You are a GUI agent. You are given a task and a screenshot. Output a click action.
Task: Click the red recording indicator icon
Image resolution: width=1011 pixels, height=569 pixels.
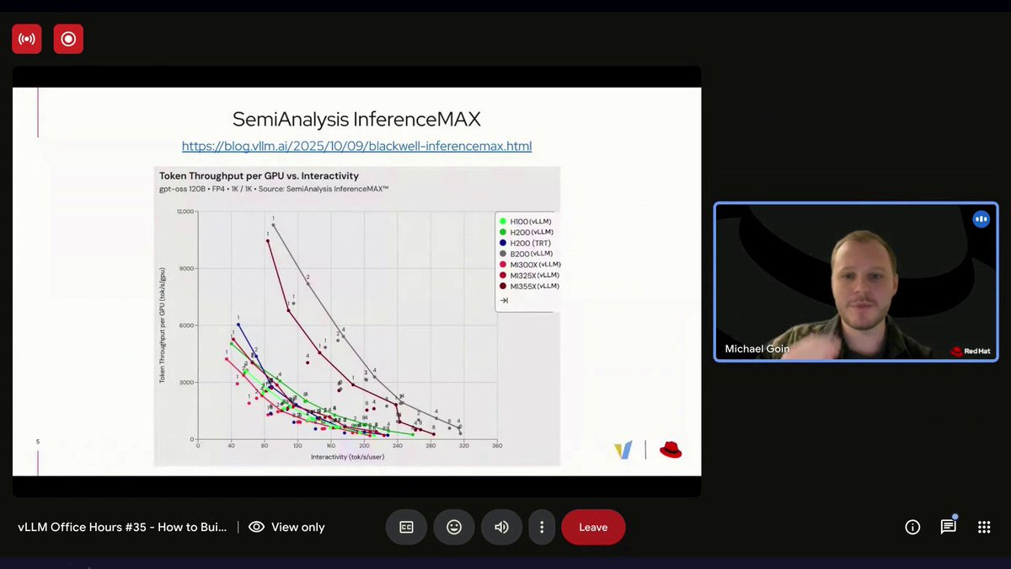(68, 39)
